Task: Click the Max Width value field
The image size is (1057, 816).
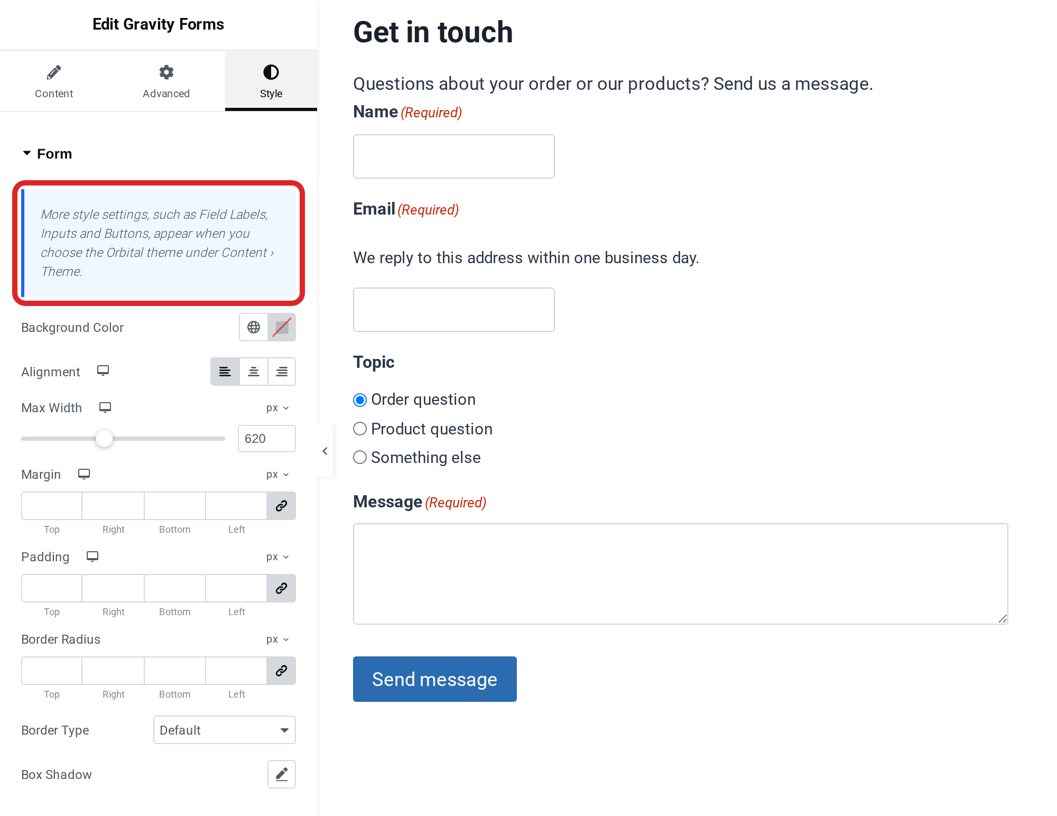Action: point(267,439)
